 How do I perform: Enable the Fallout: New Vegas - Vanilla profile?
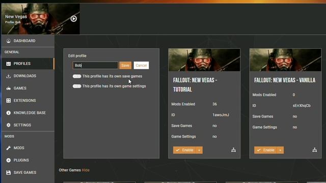(x=265, y=150)
